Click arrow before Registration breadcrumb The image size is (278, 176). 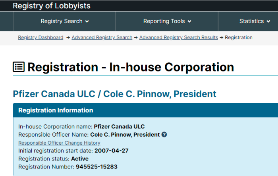click(x=222, y=38)
